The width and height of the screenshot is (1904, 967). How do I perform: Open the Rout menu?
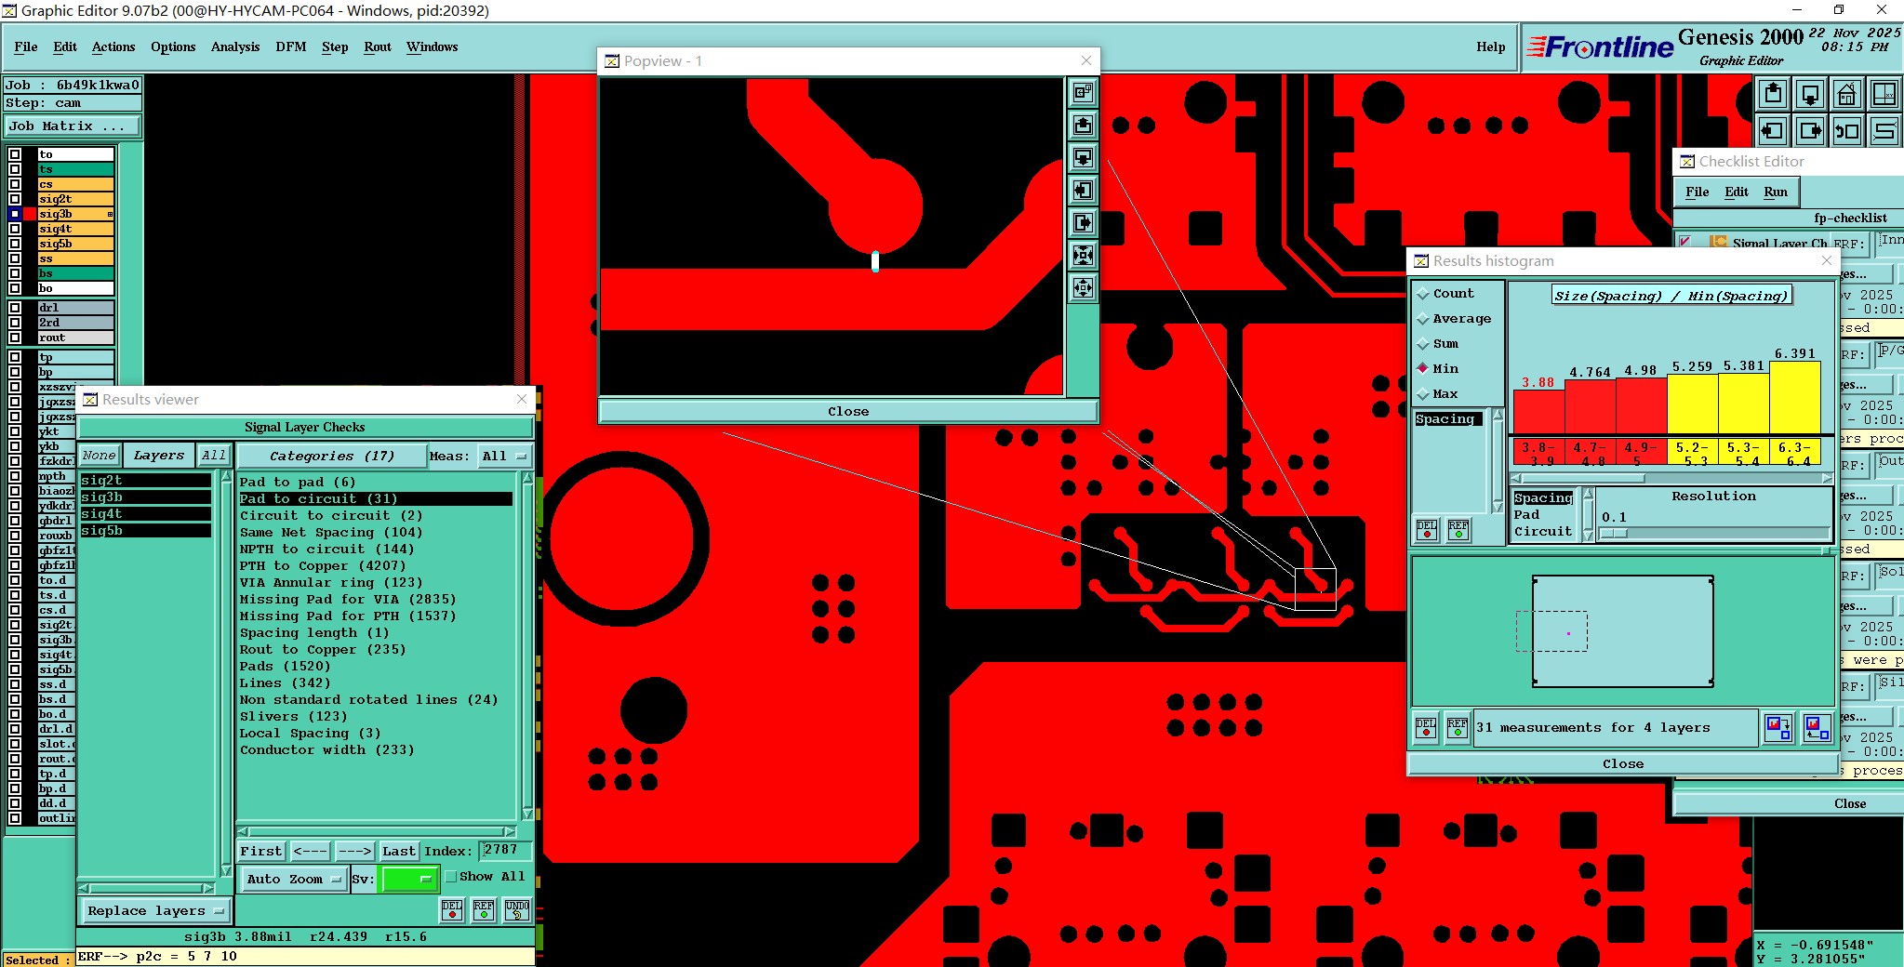pyautogui.click(x=378, y=46)
